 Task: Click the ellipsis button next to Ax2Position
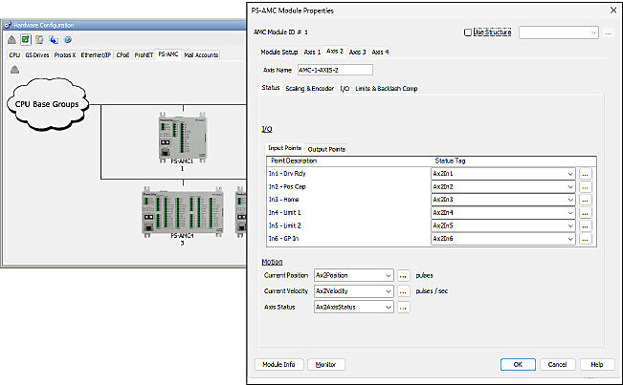click(x=403, y=275)
